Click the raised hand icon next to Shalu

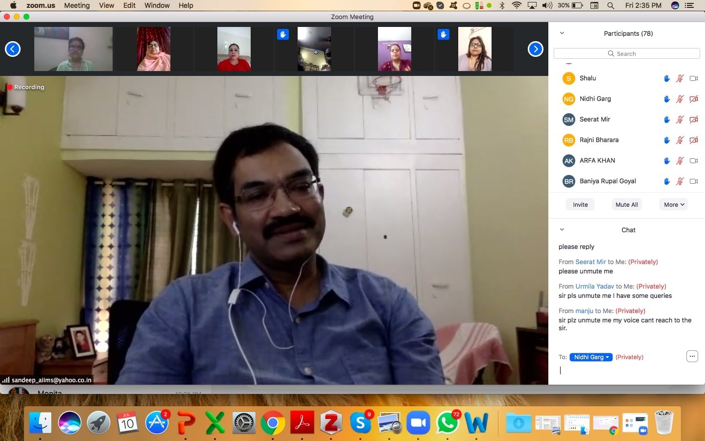pyautogui.click(x=666, y=78)
